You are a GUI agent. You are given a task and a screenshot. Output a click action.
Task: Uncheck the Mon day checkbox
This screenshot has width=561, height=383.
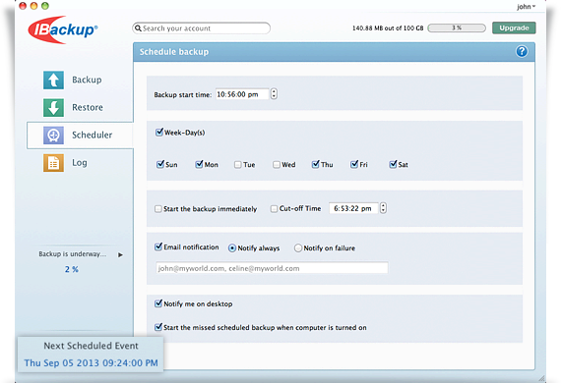pos(199,164)
